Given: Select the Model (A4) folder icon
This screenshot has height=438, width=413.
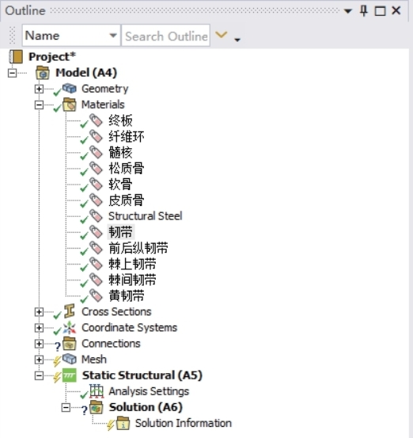Looking at the screenshot, I should point(43,73).
